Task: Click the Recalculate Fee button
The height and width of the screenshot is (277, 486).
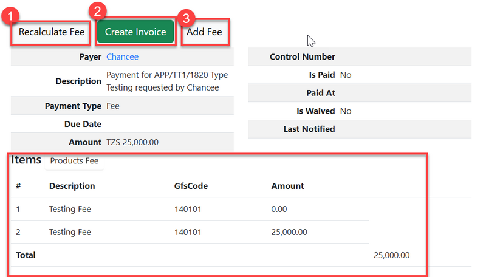Action: (x=51, y=32)
